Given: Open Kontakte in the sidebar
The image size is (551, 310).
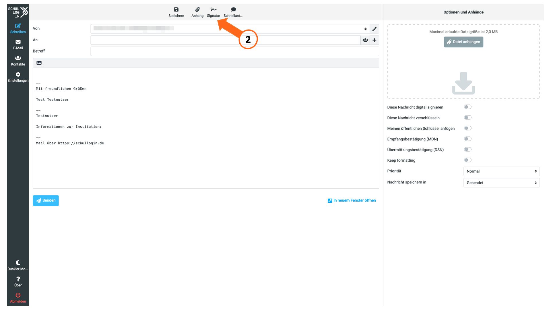Looking at the screenshot, I should point(18,61).
